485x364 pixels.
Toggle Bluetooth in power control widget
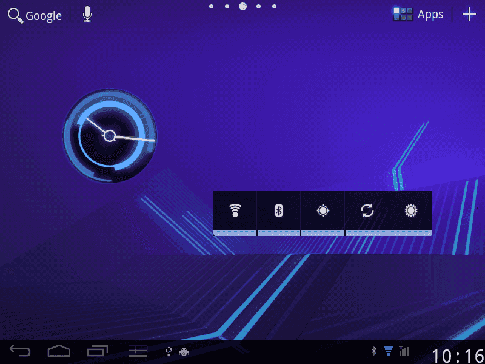point(279,214)
